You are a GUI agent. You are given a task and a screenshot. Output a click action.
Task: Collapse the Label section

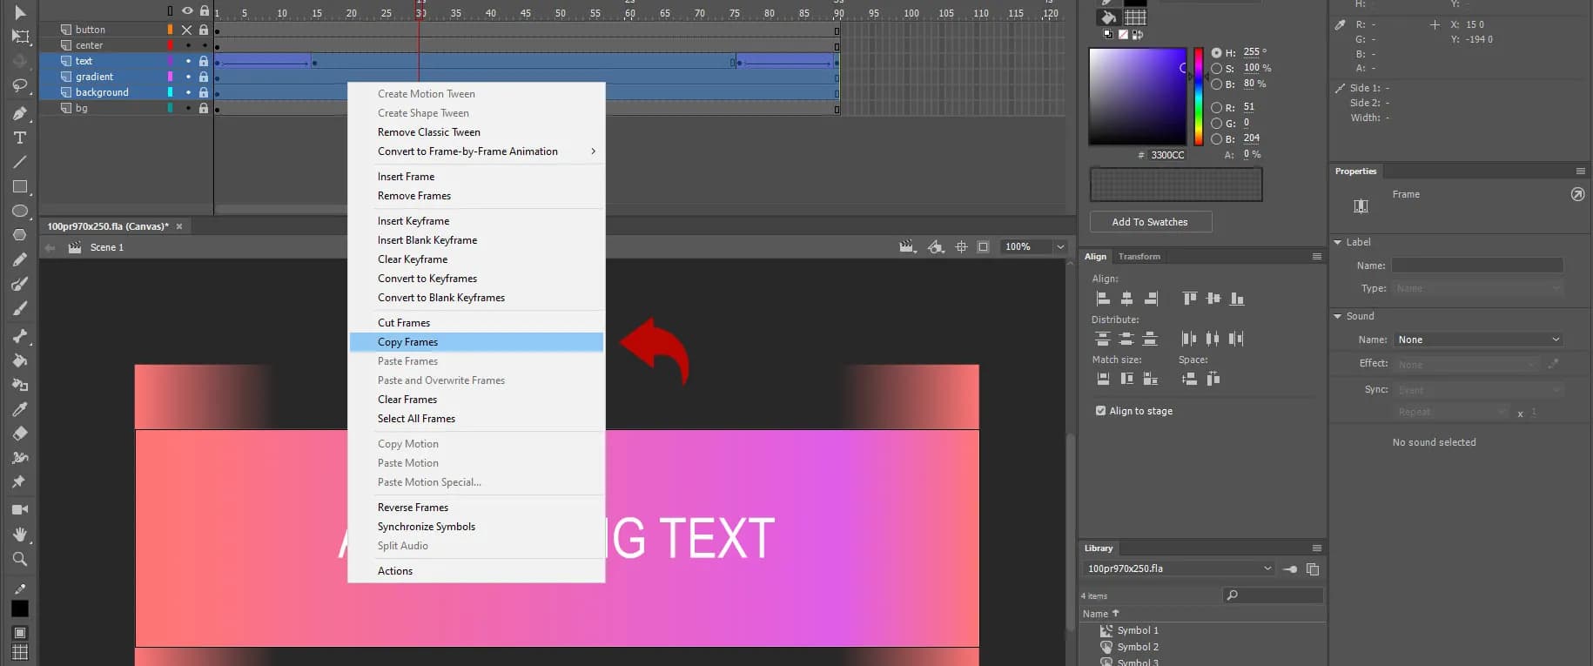point(1338,242)
